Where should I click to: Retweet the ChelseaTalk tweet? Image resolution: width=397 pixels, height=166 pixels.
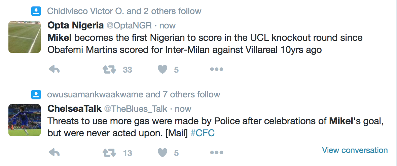(x=109, y=153)
